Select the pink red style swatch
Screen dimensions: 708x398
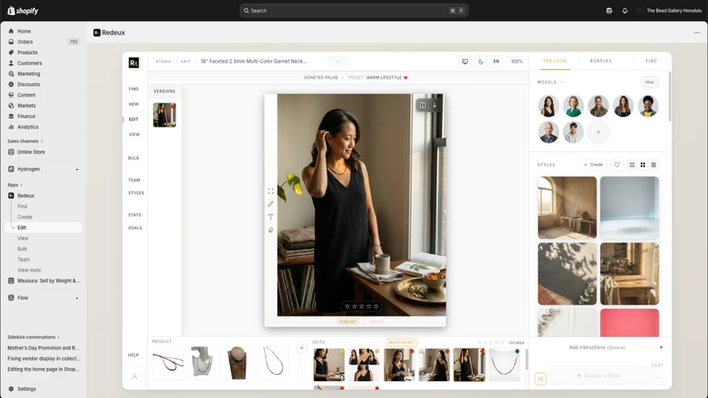pos(629,323)
